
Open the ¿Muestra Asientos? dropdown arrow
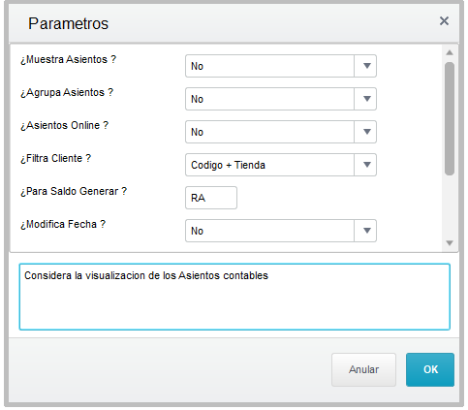point(366,66)
